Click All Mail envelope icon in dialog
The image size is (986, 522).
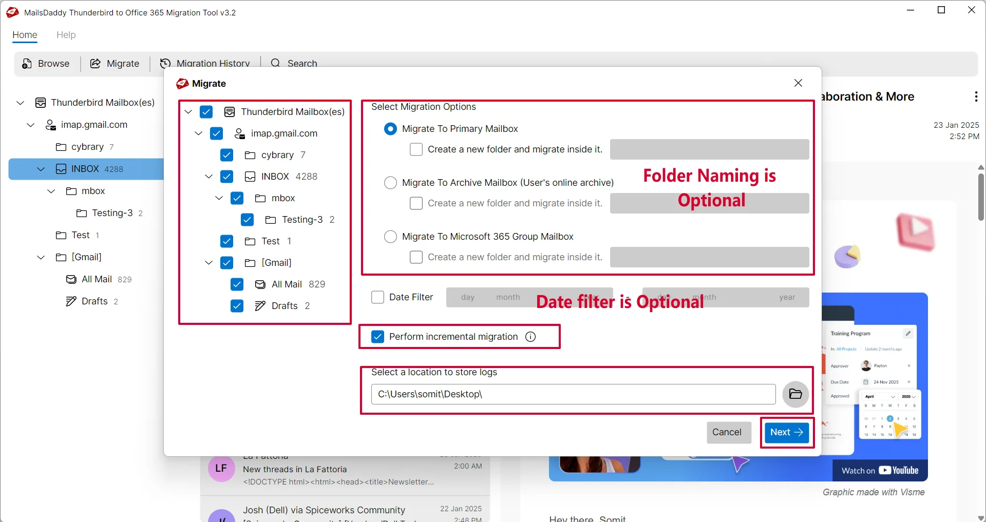click(x=260, y=284)
